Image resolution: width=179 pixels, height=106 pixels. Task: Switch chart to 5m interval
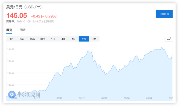(22, 39)
